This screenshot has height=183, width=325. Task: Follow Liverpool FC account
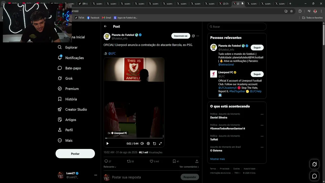click(x=257, y=74)
